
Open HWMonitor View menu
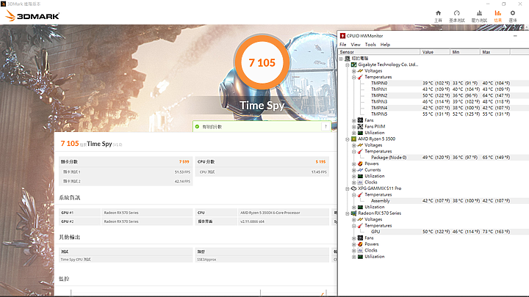pos(356,45)
